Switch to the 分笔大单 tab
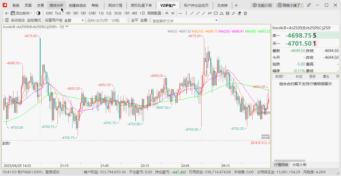This screenshot has width=341, height=176. pos(299,165)
